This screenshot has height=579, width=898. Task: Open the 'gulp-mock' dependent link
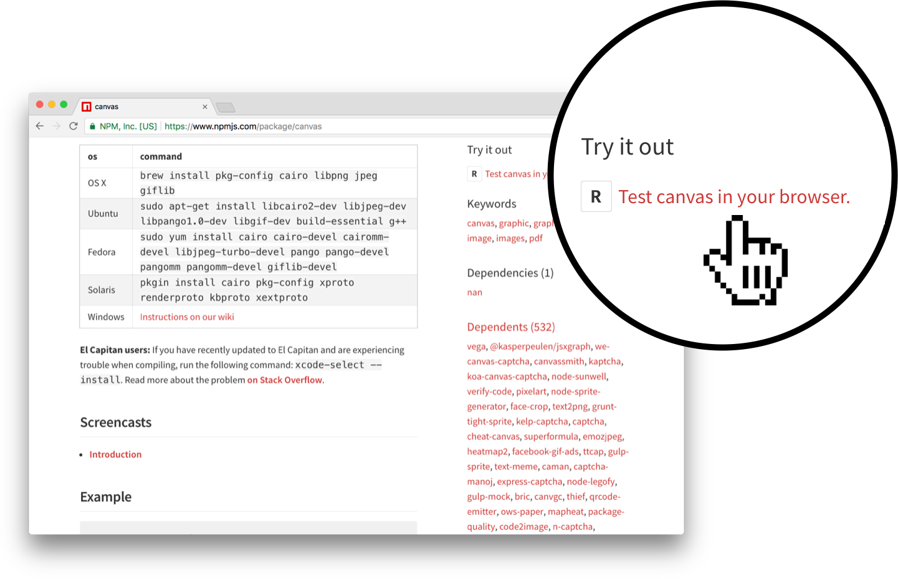(x=489, y=496)
